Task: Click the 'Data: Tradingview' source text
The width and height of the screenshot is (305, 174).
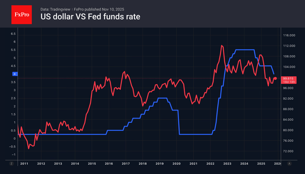Action: coord(54,9)
